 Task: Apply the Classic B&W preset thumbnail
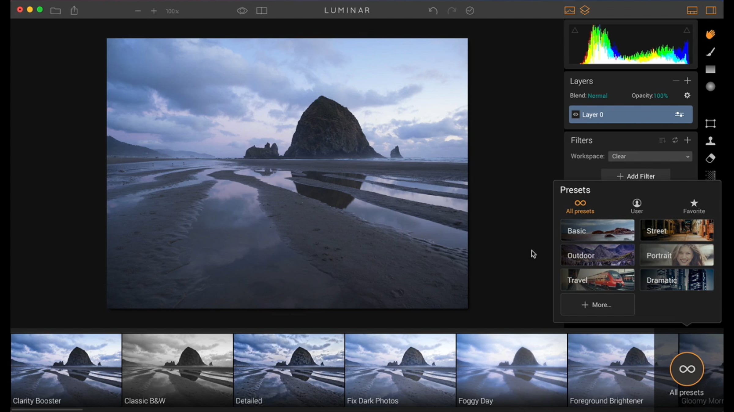coord(177,369)
